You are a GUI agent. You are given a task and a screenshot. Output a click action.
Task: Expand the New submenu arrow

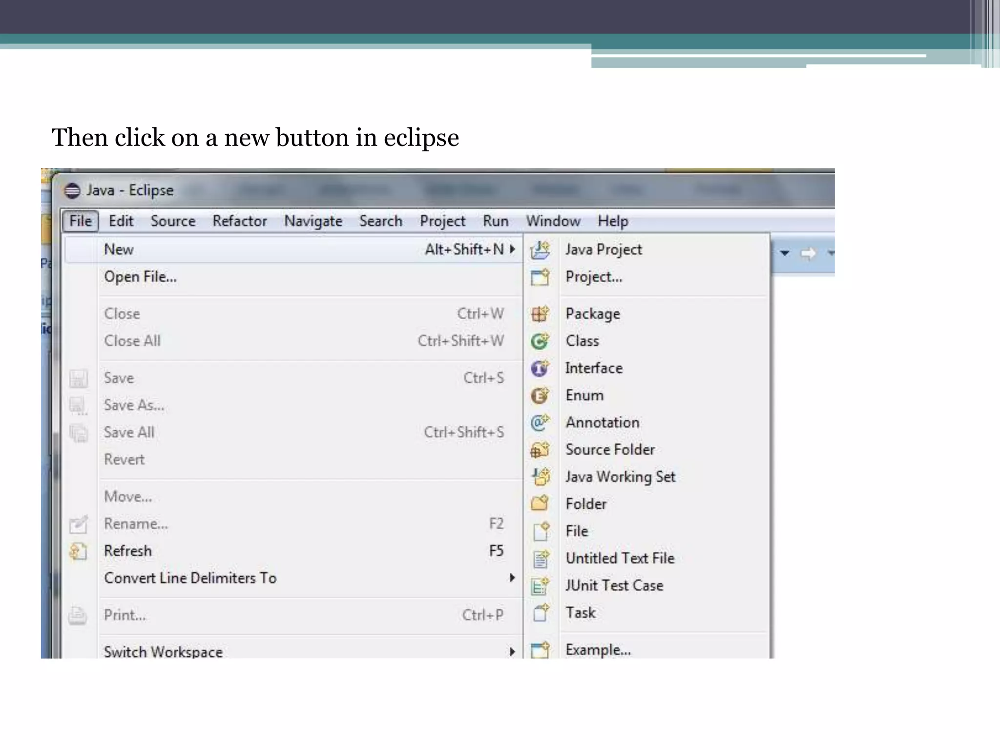512,250
